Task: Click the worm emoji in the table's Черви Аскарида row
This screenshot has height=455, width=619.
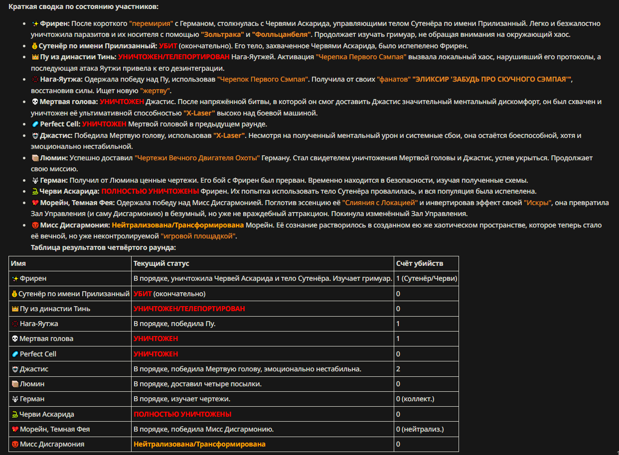Action: coord(14,415)
